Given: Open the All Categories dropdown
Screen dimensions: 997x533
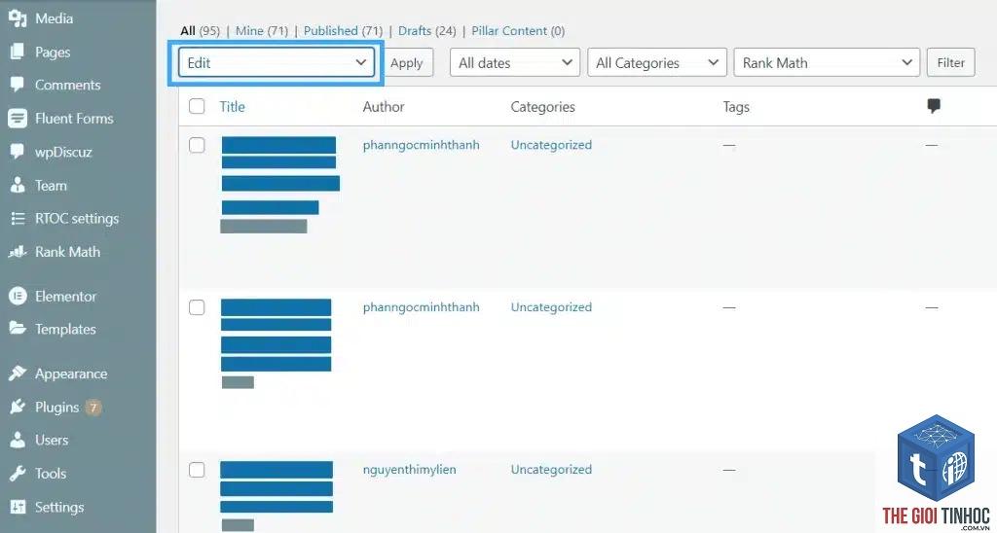Looking at the screenshot, I should [657, 62].
